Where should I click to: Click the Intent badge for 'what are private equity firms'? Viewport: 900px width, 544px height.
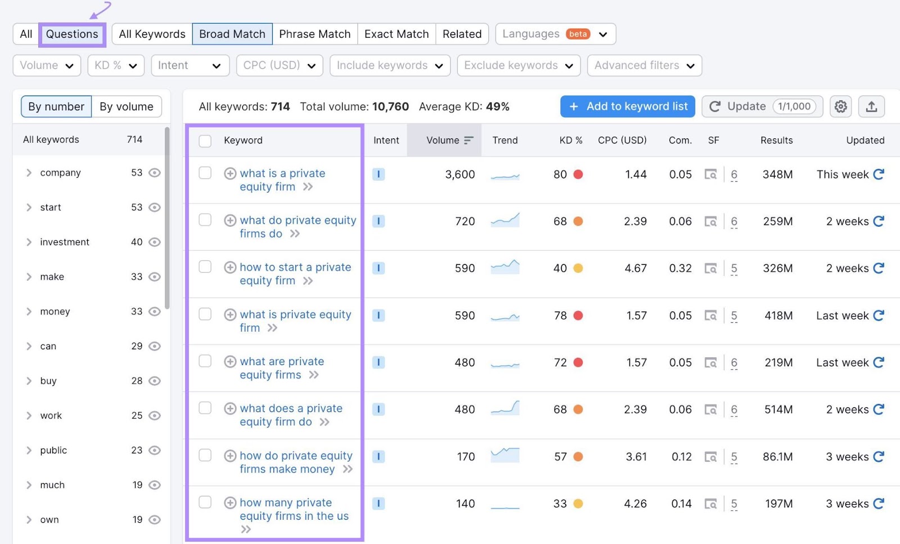[x=379, y=363]
